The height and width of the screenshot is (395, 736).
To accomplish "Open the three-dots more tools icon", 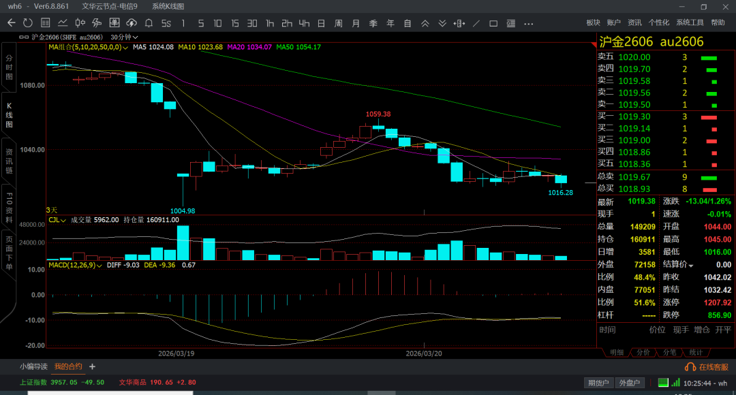I will click(x=529, y=23).
